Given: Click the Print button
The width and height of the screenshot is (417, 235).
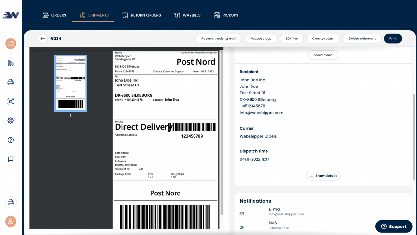Looking at the screenshot, I should (x=393, y=39).
